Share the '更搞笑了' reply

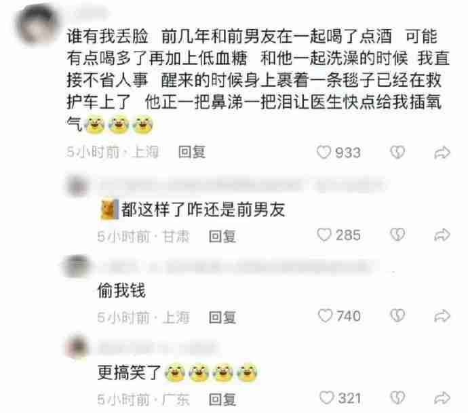click(442, 398)
